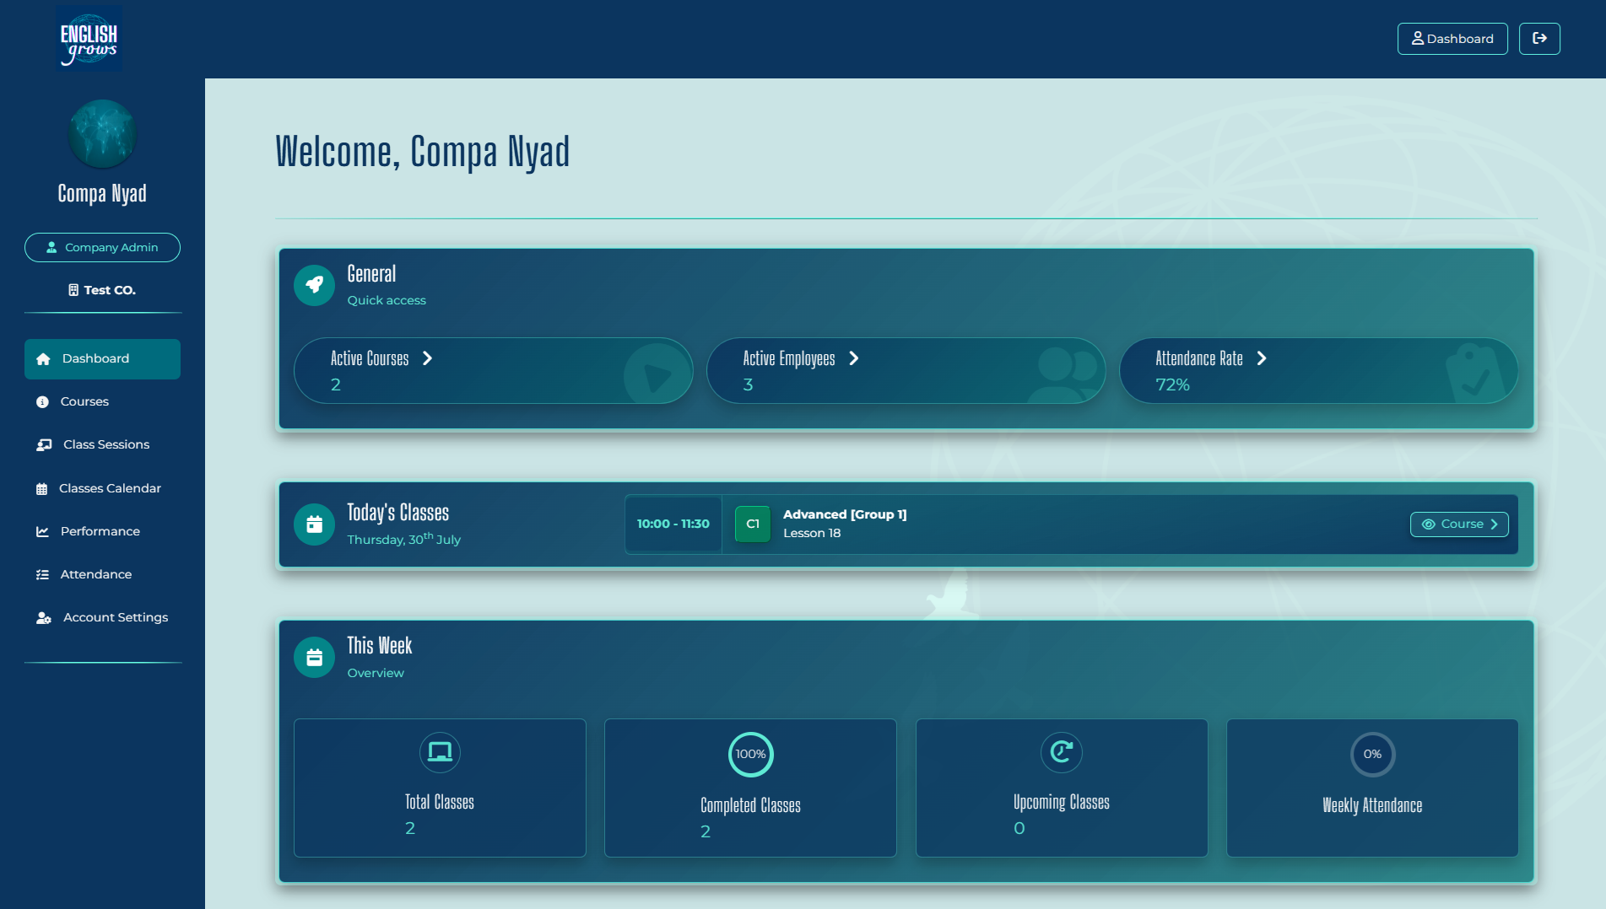The width and height of the screenshot is (1606, 909).
Task: Click the Completed Classes card label
Action: (x=750, y=806)
